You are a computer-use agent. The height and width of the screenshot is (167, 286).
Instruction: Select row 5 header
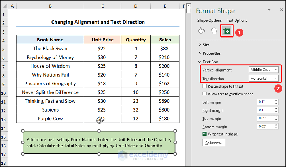4,49
